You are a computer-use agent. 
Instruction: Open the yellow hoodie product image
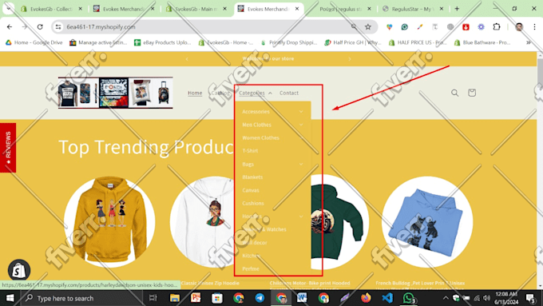point(109,222)
